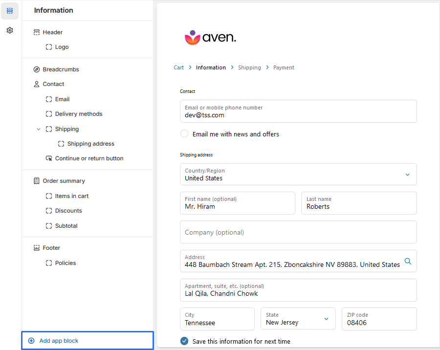
Task: Click the Footer section icon
Action: click(x=37, y=247)
